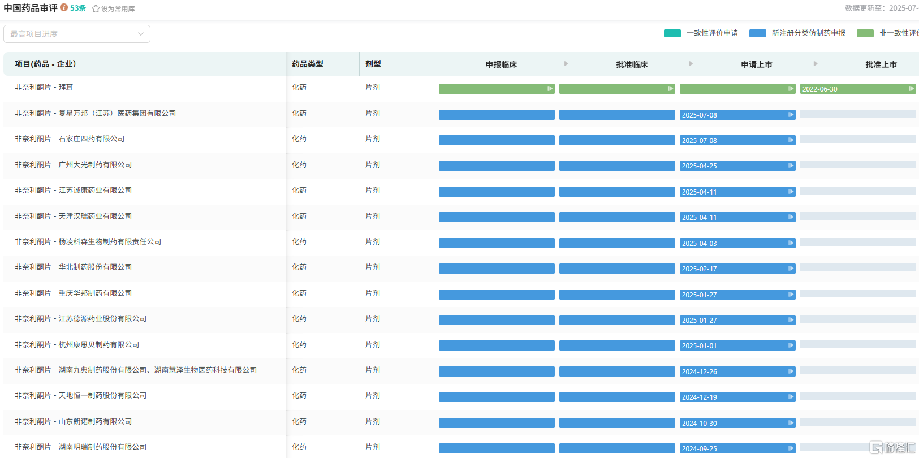Click the teal 一致性评价申请 legend swatch

[x=672, y=33]
